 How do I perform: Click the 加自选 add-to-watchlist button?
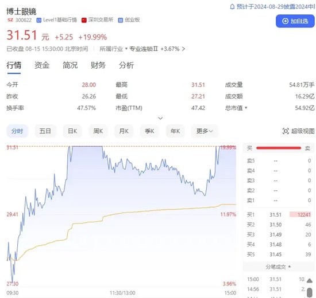[295, 21]
